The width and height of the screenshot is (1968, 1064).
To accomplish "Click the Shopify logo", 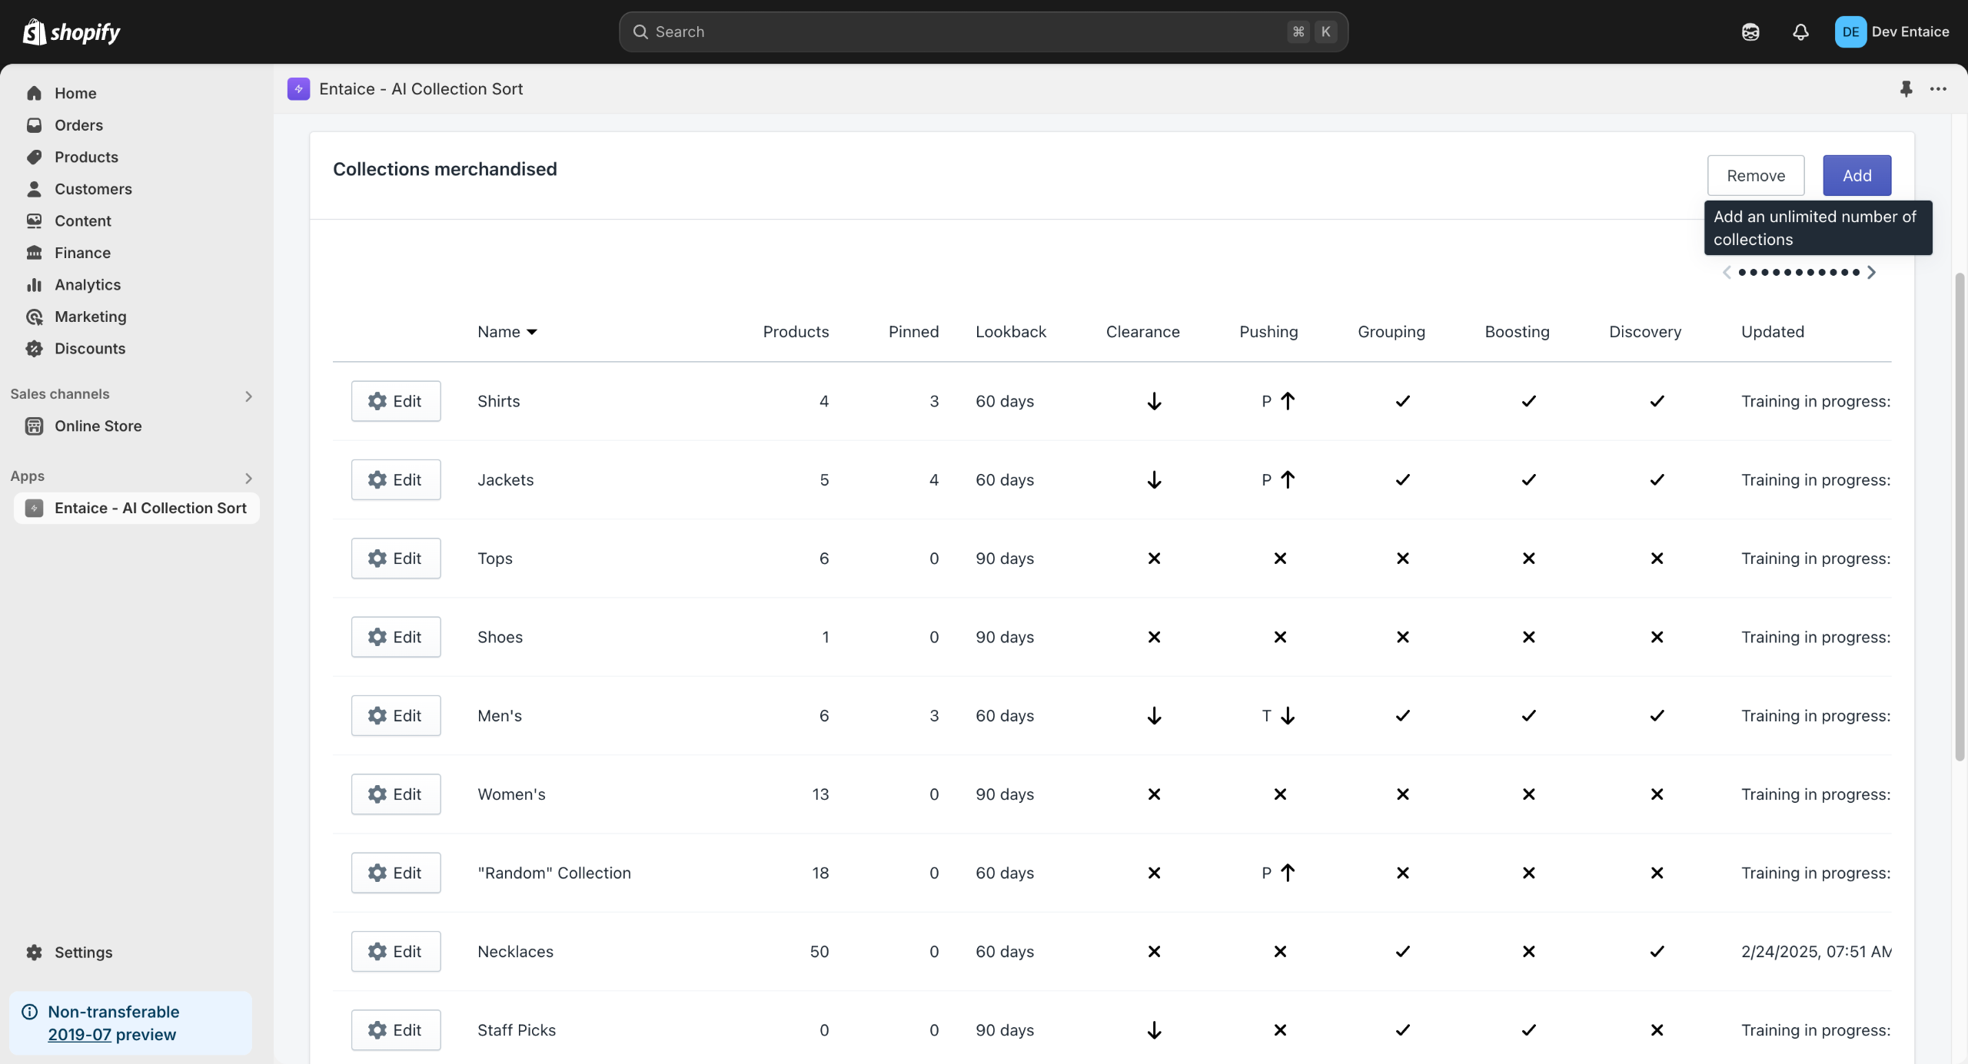I will click(x=71, y=32).
